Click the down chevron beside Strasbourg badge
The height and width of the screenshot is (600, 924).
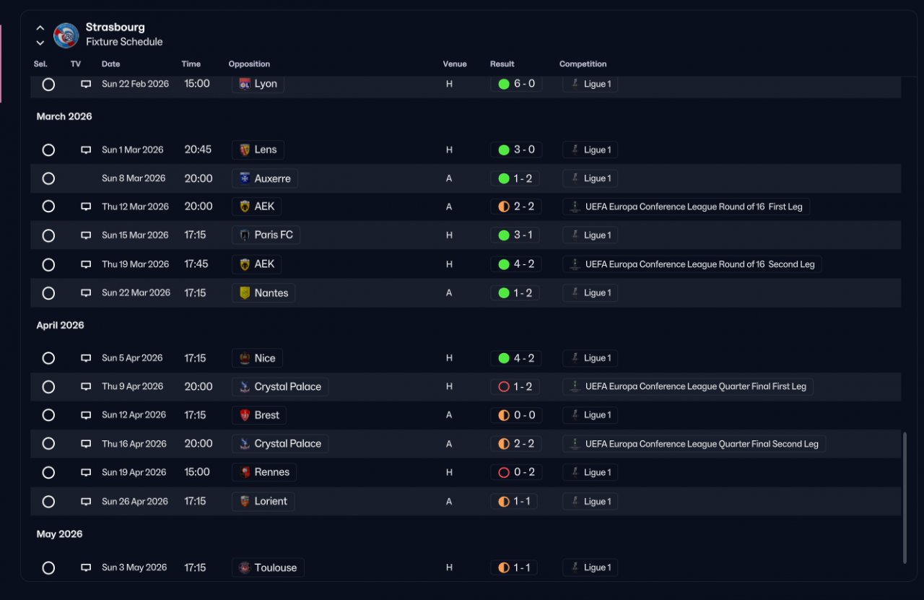pyautogui.click(x=40, y=43)
